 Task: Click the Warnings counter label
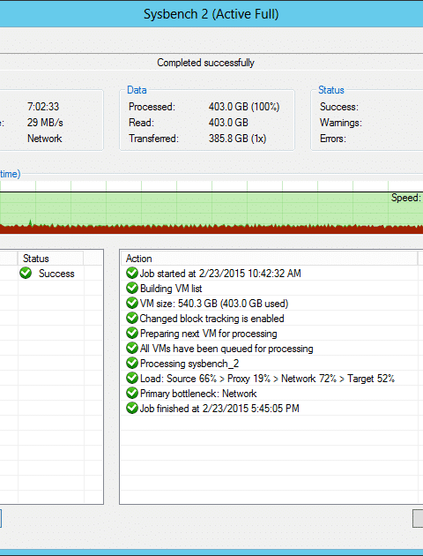[340, 123]
